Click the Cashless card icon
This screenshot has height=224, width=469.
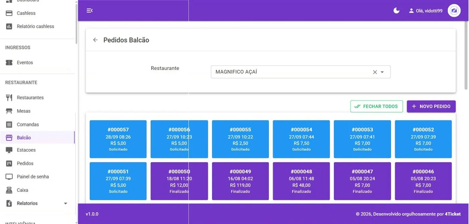click(9, 13)
